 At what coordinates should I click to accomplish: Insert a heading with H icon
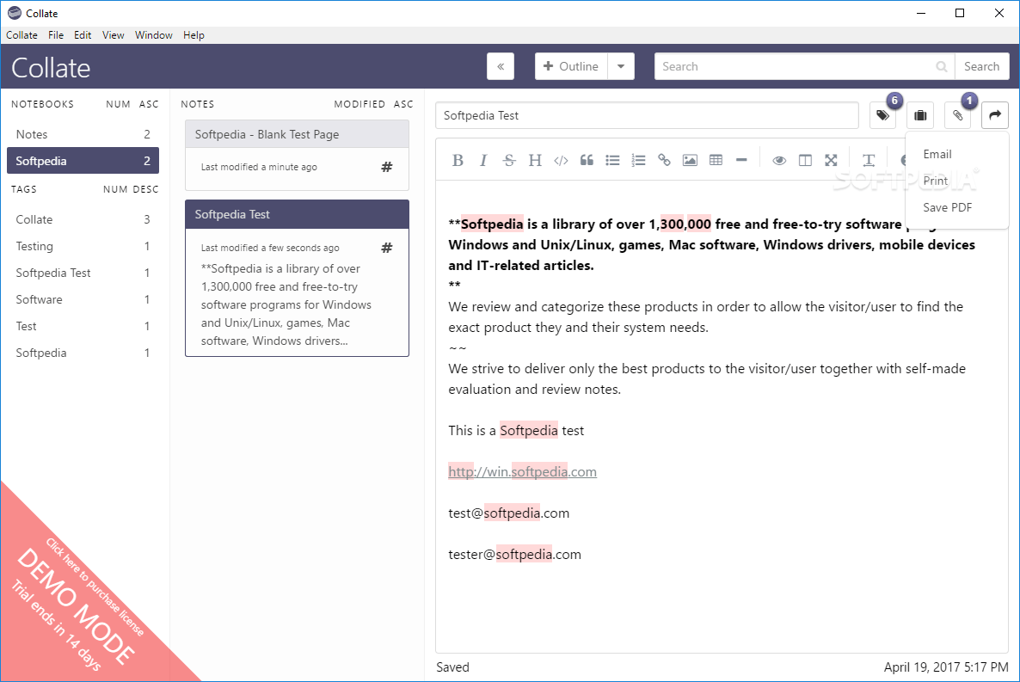click(x=535, y=160)
